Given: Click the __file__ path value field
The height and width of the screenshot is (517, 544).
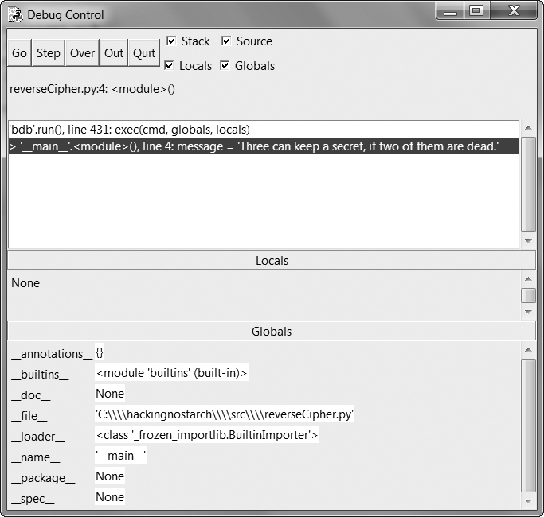Looking at the screenshot, I should point(225,414).
